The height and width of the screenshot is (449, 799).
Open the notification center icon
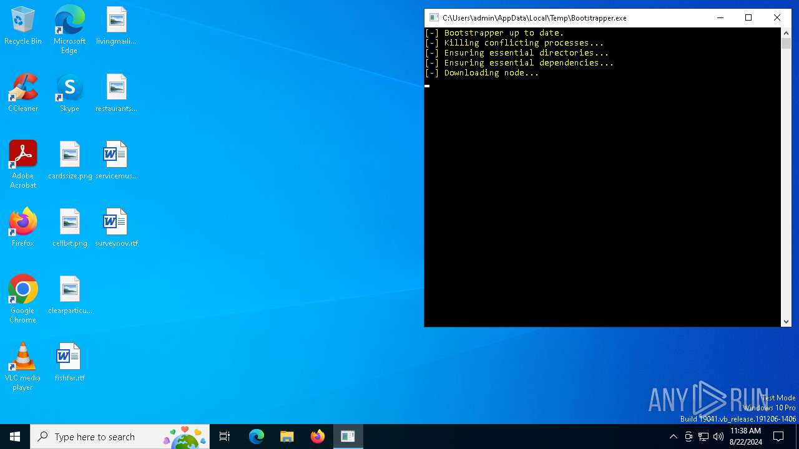click(x=778, y=437)
